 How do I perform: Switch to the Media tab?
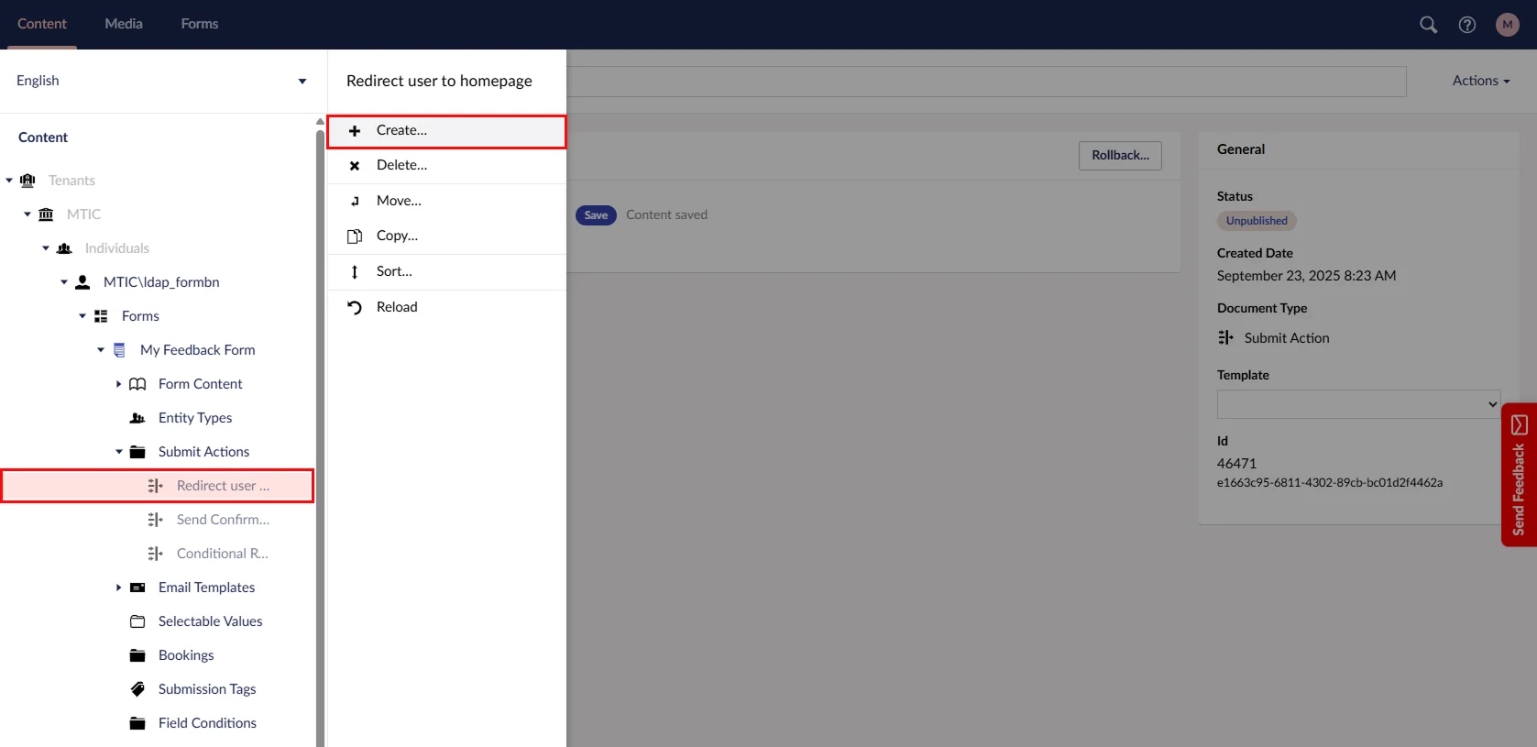tap(124, 24)
